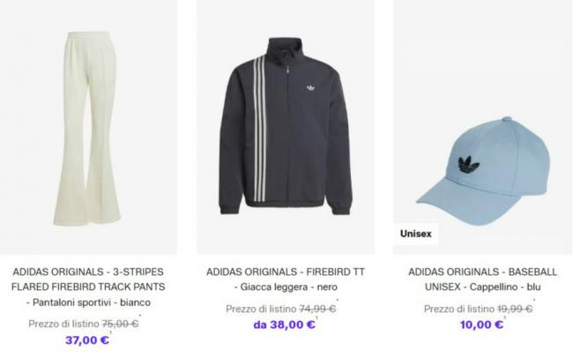This screenshot has height=358, width=573.
Task: Click the trefoil logo on the blue cap
Action: [x=468, y=165]
